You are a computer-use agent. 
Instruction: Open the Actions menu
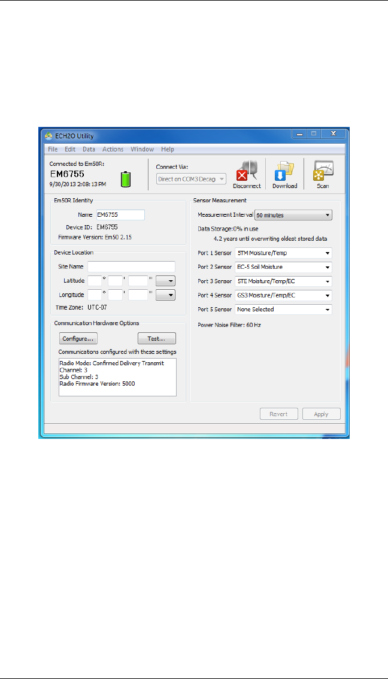click(x=113, y=149)
